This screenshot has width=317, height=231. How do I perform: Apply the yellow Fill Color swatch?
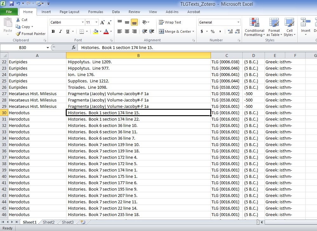click(96, 31)
